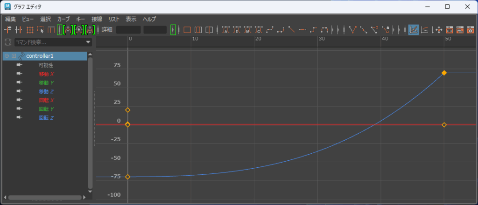Toggle the highlighted Absolute View button

tap(414, 30)
